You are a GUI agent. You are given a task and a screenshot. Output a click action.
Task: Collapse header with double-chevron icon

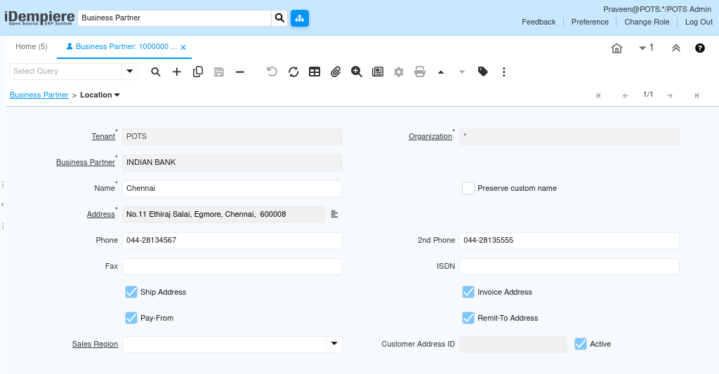[x=676, y=48]
